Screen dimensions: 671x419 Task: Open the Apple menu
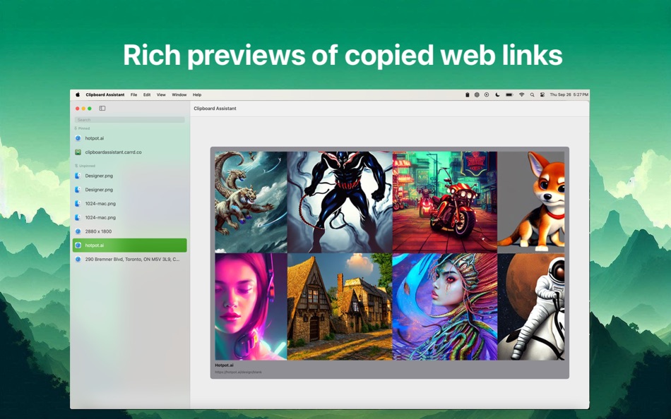click(x=78, y=95)
